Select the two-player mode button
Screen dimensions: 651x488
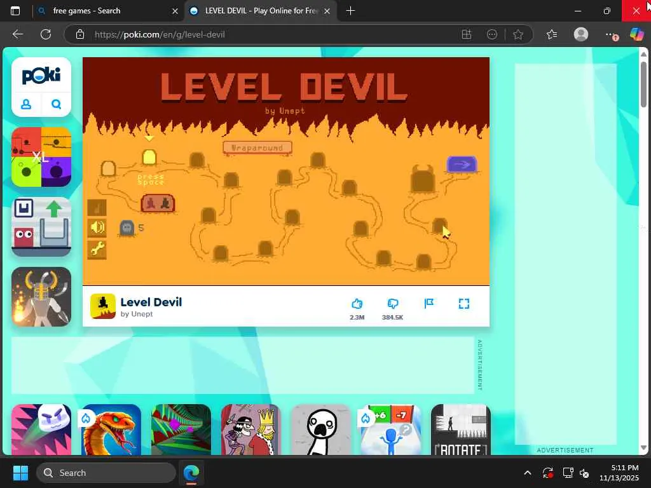pyautogui.click(x=158, y=203)
